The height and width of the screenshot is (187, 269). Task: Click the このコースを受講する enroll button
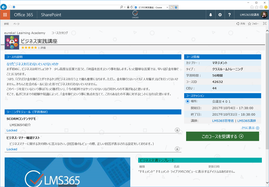tap(222, 136)
